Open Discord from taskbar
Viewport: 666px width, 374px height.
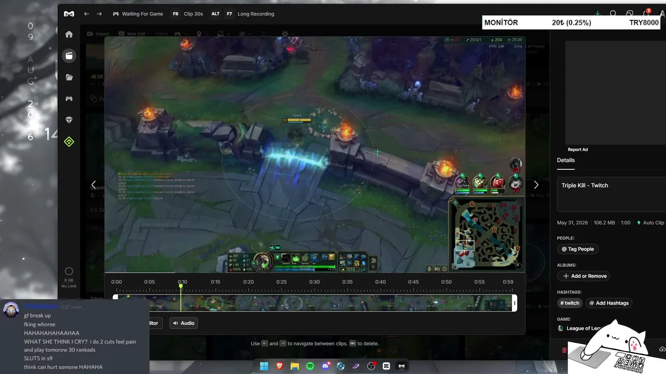325,366
